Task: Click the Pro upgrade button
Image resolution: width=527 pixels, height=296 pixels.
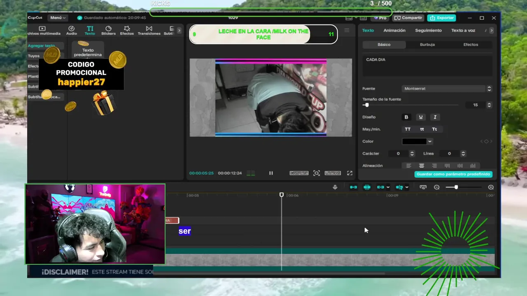Action: (380, 18)
